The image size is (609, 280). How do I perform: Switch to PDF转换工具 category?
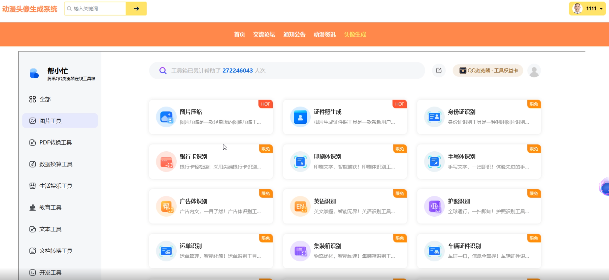point(55,143)
